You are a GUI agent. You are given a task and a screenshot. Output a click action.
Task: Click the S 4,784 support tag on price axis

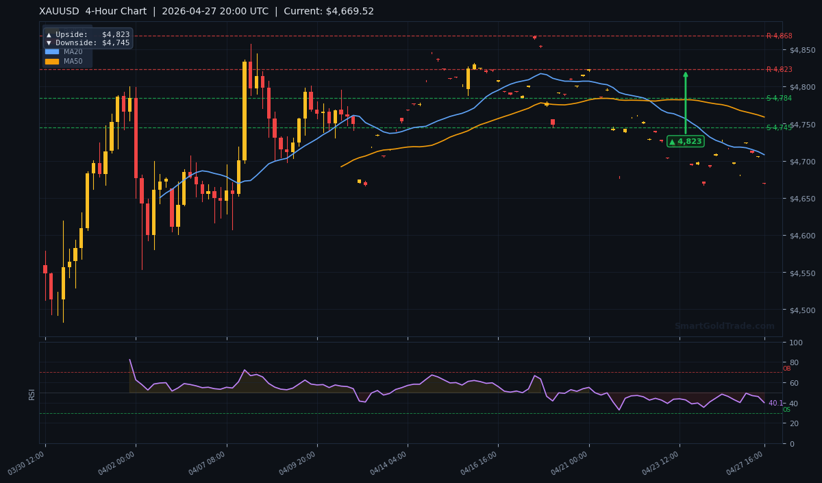click(779, 99)
